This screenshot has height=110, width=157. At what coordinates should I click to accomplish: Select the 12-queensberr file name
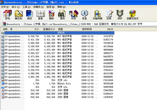14,40
